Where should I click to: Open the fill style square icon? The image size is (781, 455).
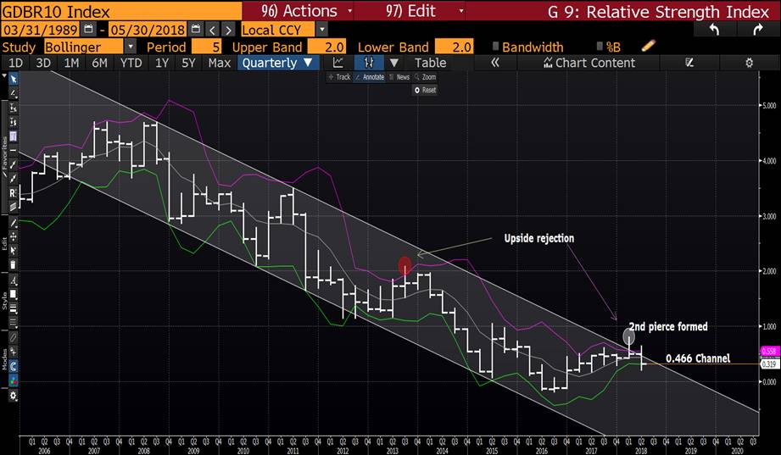click(14, 295)
